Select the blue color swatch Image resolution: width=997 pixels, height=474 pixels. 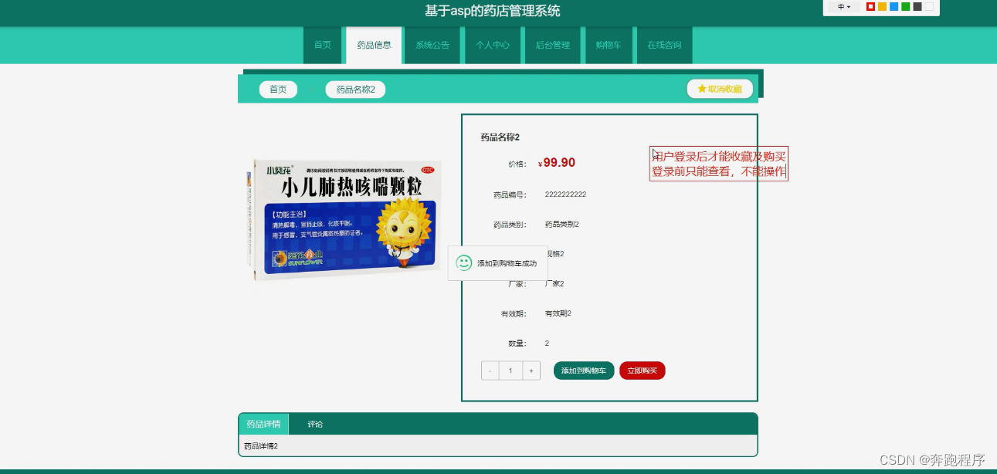(894, 7)
